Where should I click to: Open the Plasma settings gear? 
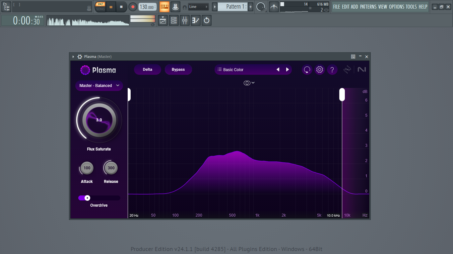click(319, 70)
